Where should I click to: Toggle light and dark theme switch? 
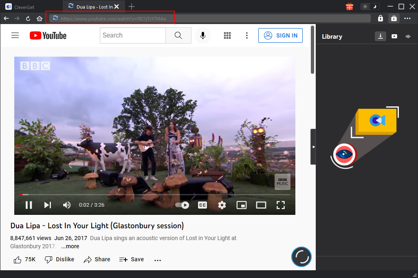(x=370, y=7)
